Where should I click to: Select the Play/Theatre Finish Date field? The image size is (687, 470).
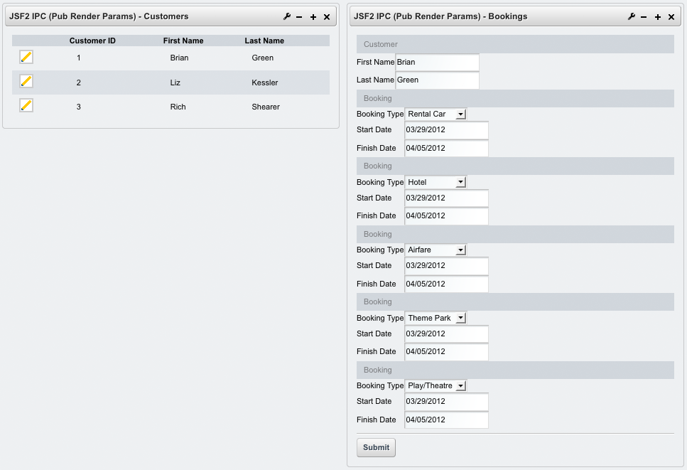[x=446, y=420]
